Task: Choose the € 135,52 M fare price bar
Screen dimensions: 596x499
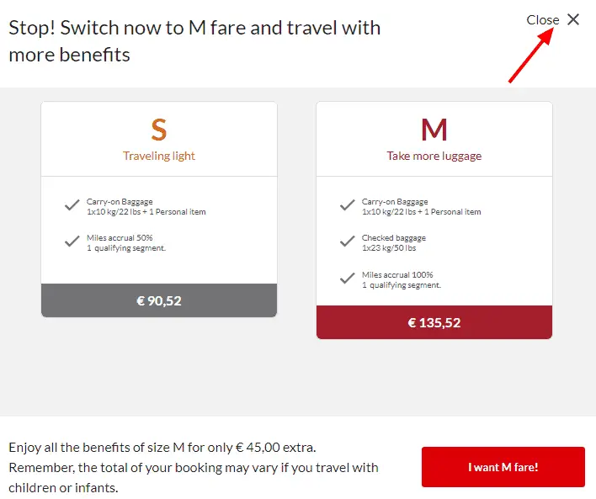Action: tap(434, 322)
